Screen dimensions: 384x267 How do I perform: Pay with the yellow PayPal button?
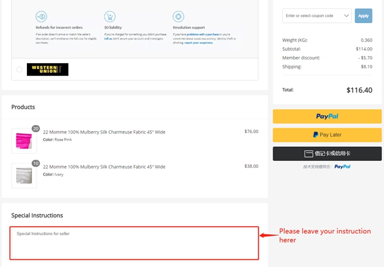coord(327,116)
